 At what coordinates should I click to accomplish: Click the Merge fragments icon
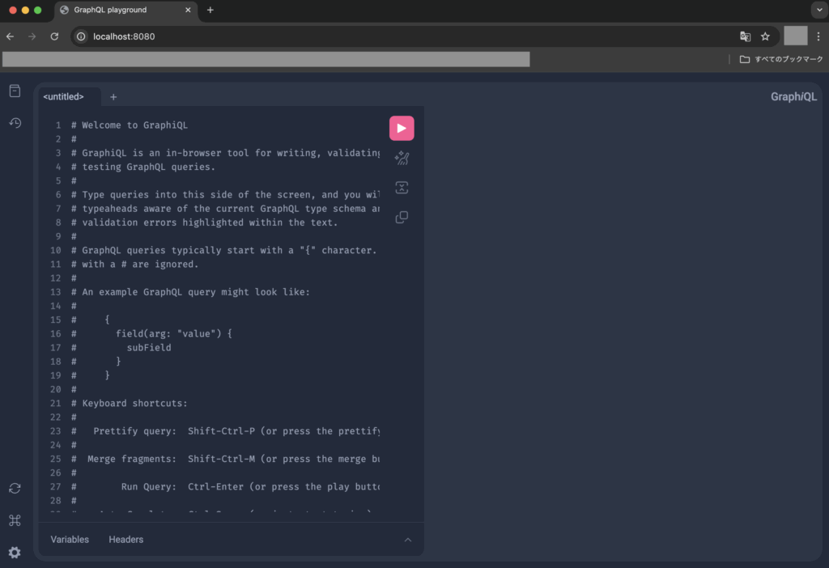tap(402, 188)
